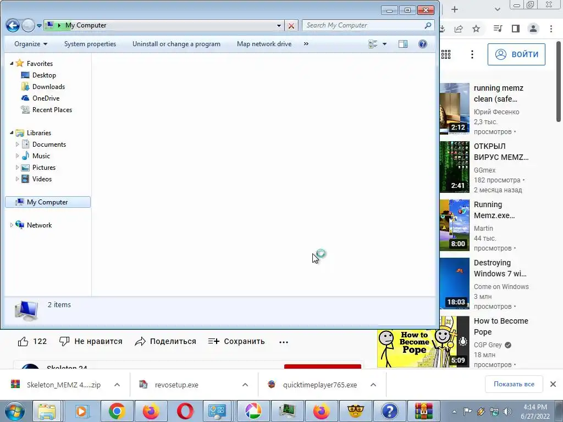Screen dimensions: 563x422
Task: Bookmark this page with star icon
Action: point(476,29)
